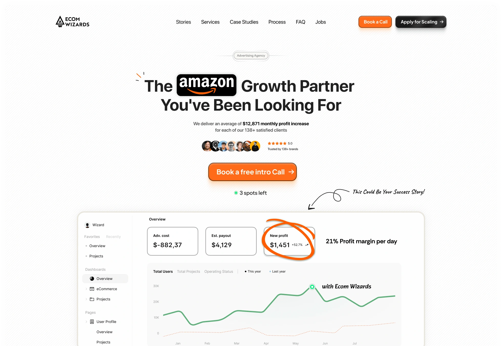The image size is (502, 346).
Task: Click the trending-up arrow on New profit
Action: tap(307, 245)
